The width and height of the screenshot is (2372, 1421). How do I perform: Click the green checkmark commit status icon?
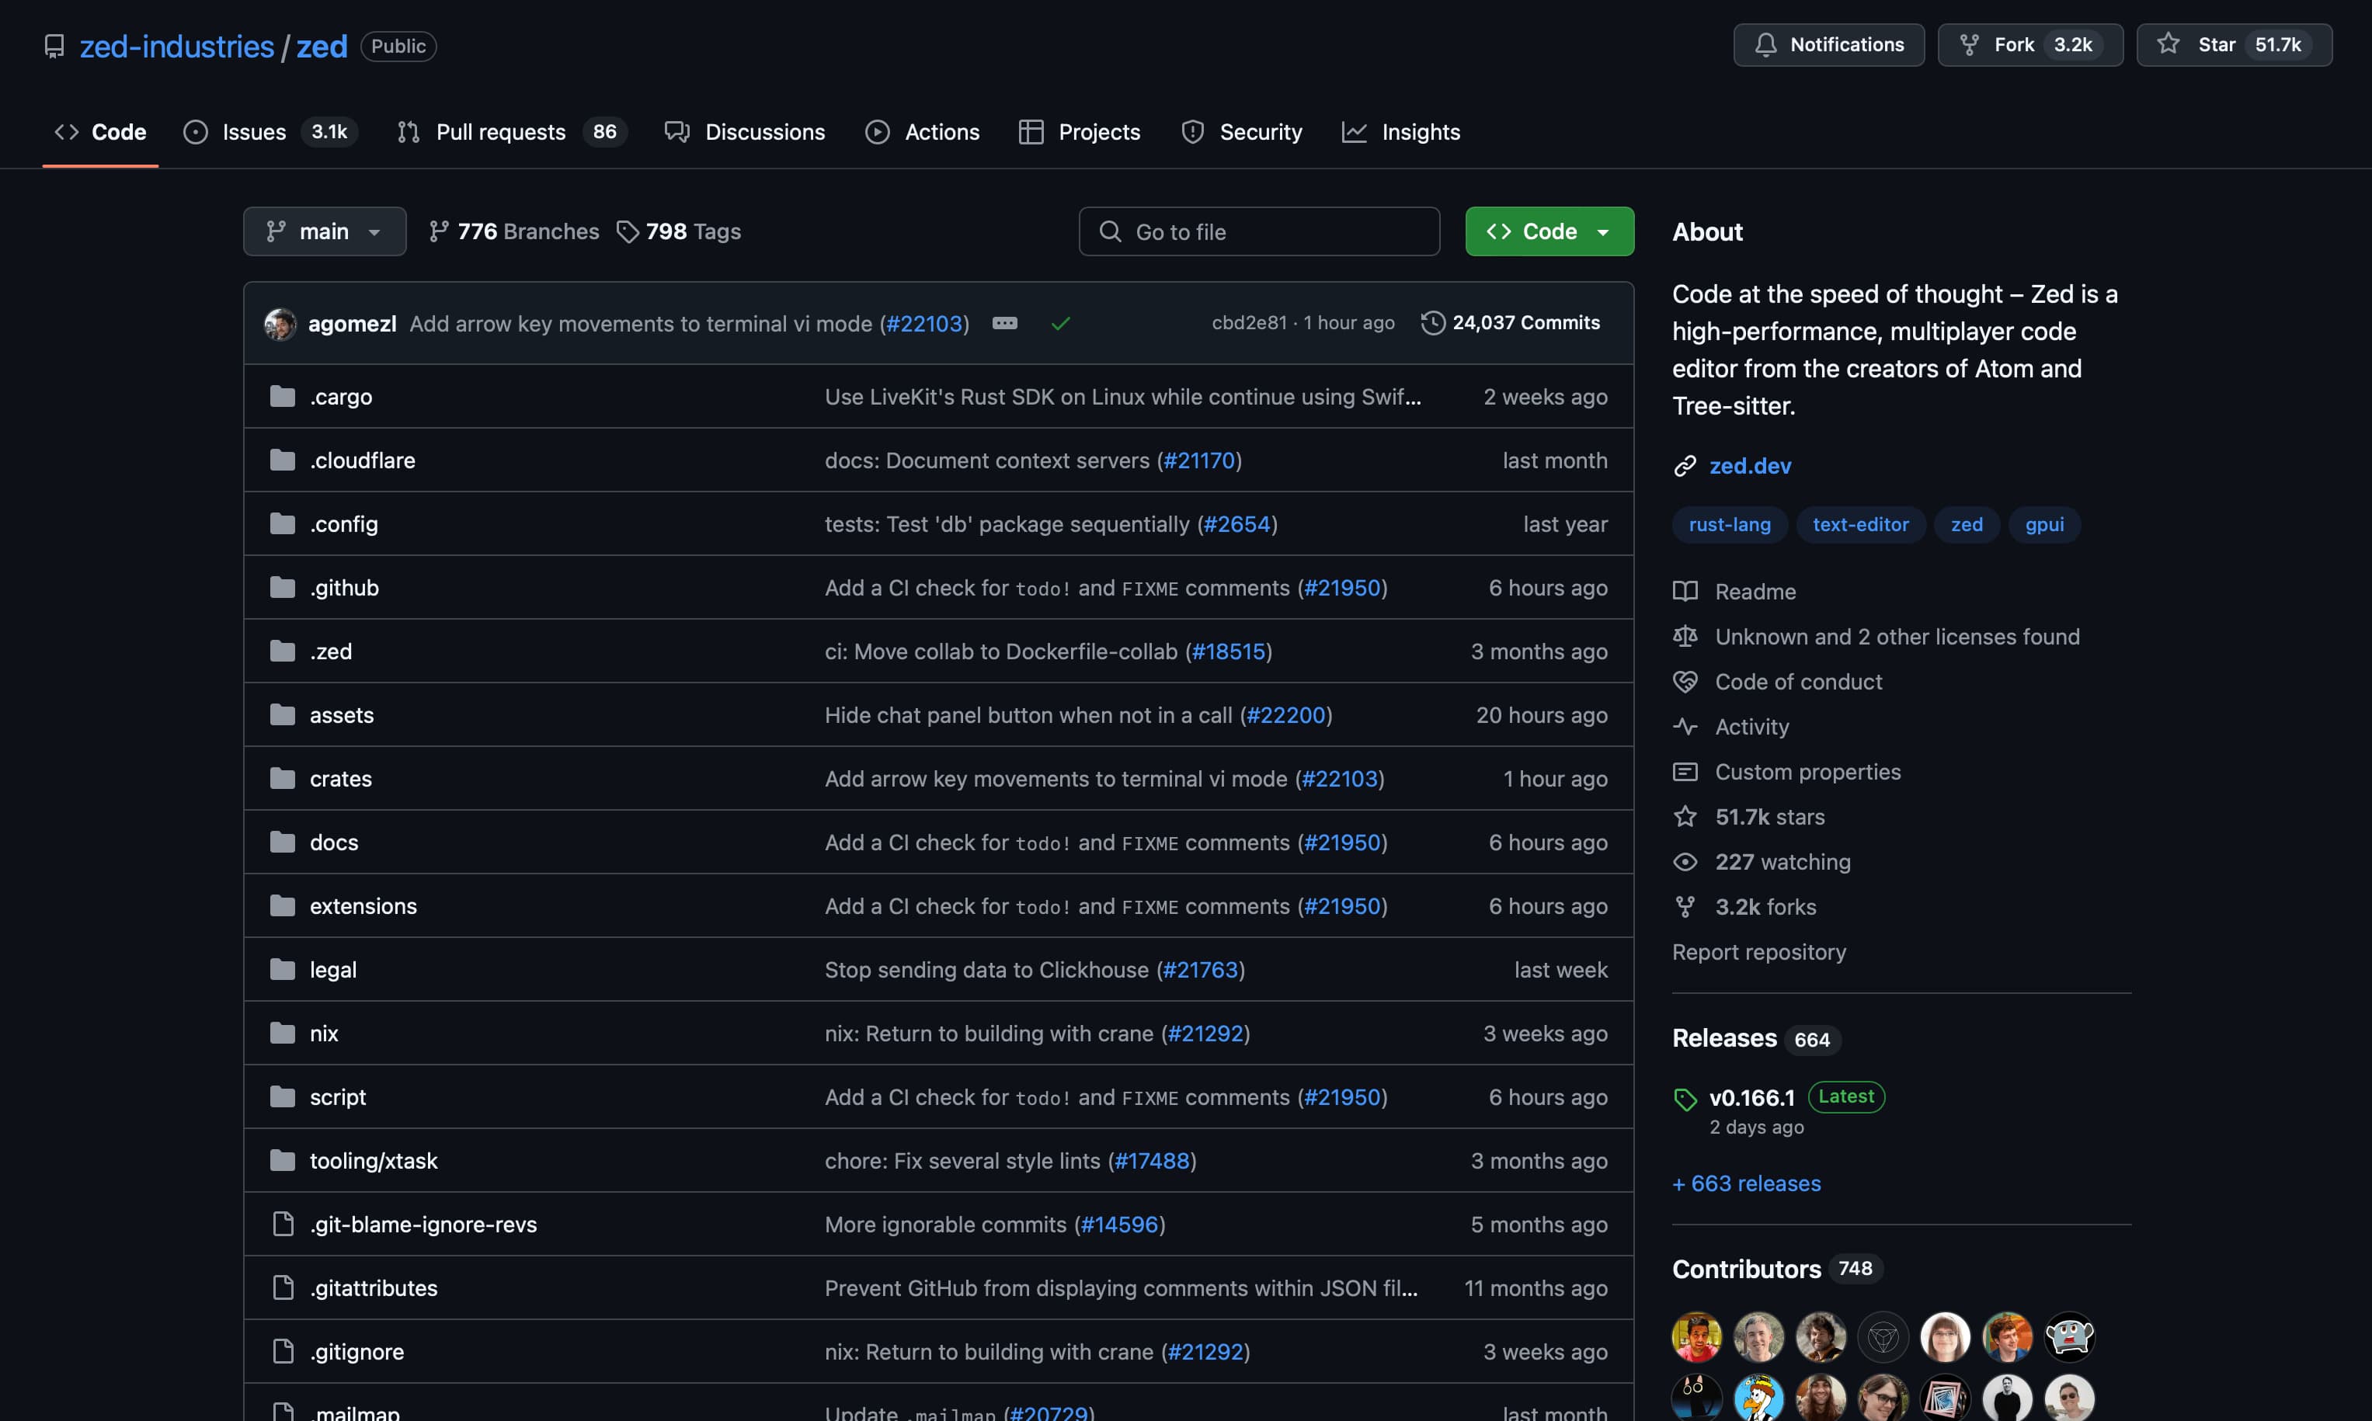(x=1060, y=324)
